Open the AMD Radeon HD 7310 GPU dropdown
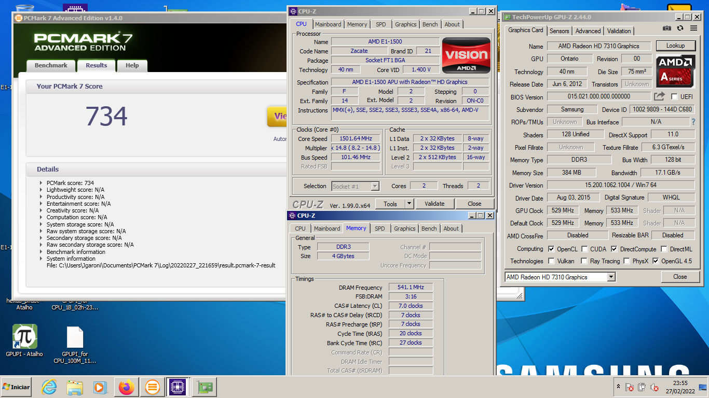The height and width of the screenshot is (398, 709). (x=611, y=277)
